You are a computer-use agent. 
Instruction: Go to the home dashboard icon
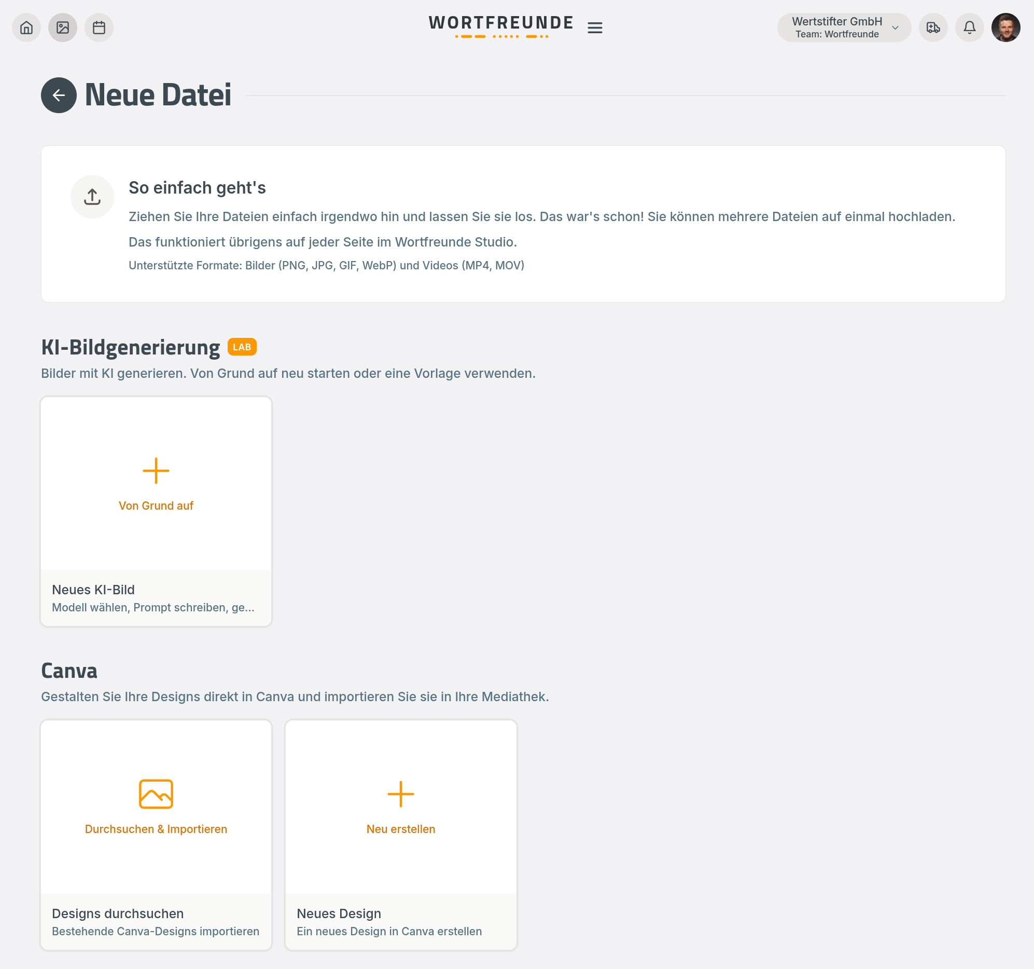tap(26, 28)
